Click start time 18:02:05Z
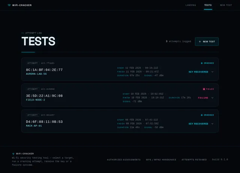This screenshot has height=173, width=240. pos(157,94)
